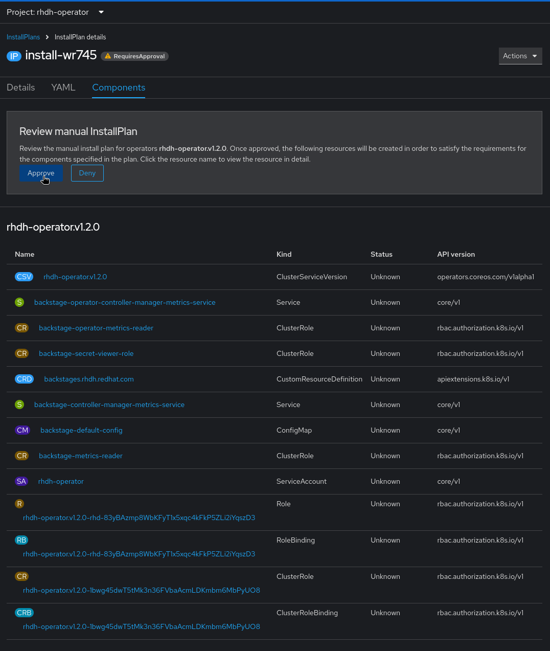
Task: Click the CSV badge icon for rhdh-operator.v1.2.0
Action: 24,277
